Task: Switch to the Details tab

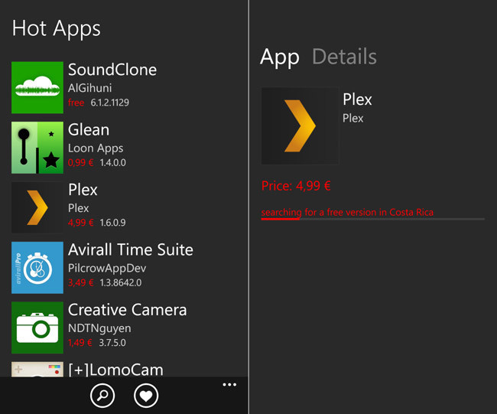Action: 345,57
